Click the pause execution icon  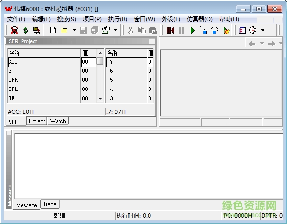pyautogui.click(x=181, y=30)
